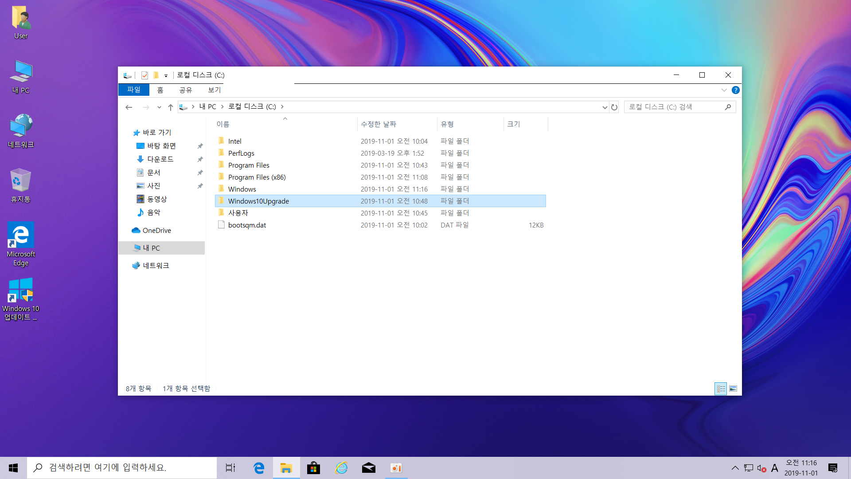Screen dimensions: 851x479
Task: Open the Explorer help icon
Action: [x=735, y=90]
